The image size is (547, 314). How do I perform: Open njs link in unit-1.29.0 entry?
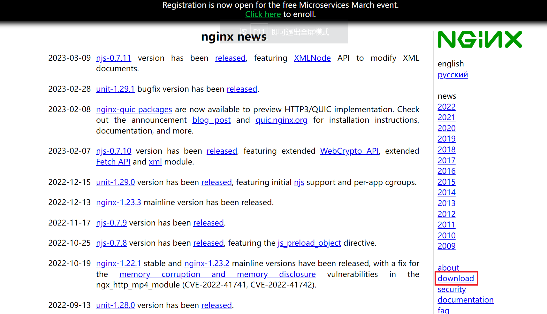click(x=299, y=182)
